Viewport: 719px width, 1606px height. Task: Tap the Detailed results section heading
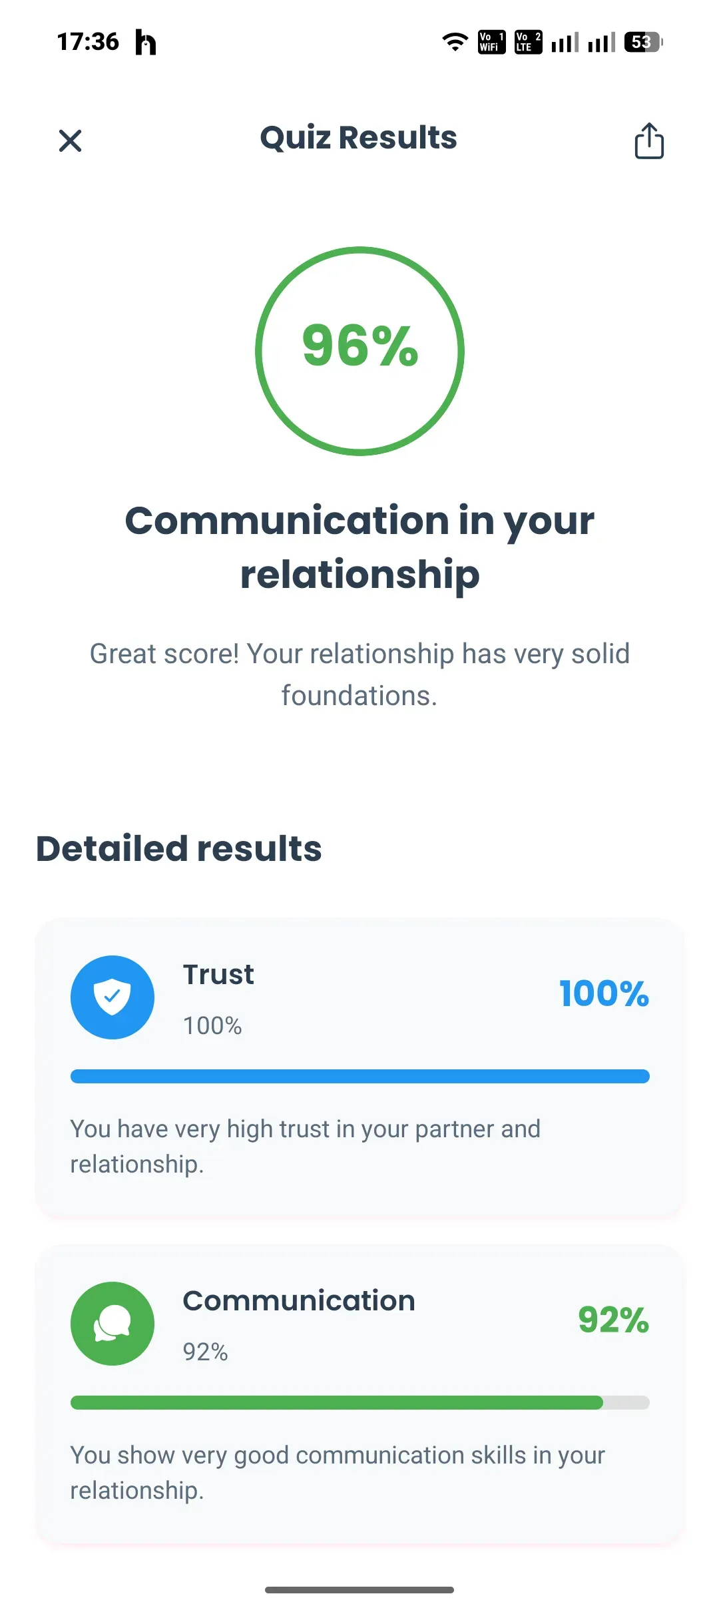179,848
